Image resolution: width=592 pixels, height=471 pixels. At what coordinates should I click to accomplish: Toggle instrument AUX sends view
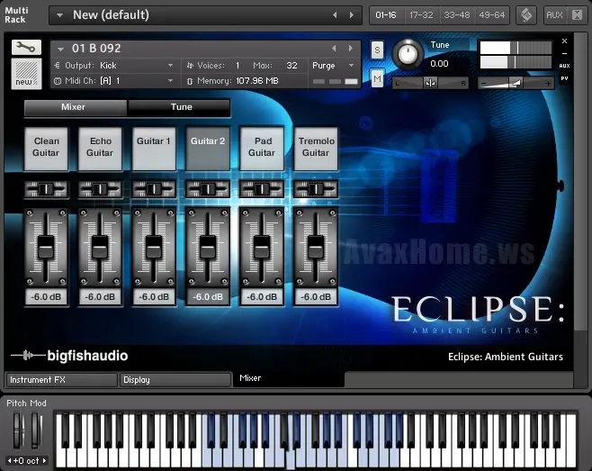coord(564,66)
